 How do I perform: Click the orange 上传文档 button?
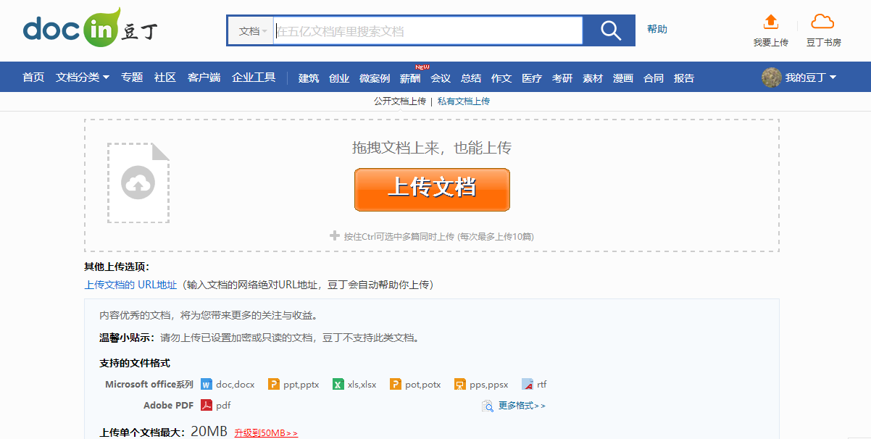point(432,189)
